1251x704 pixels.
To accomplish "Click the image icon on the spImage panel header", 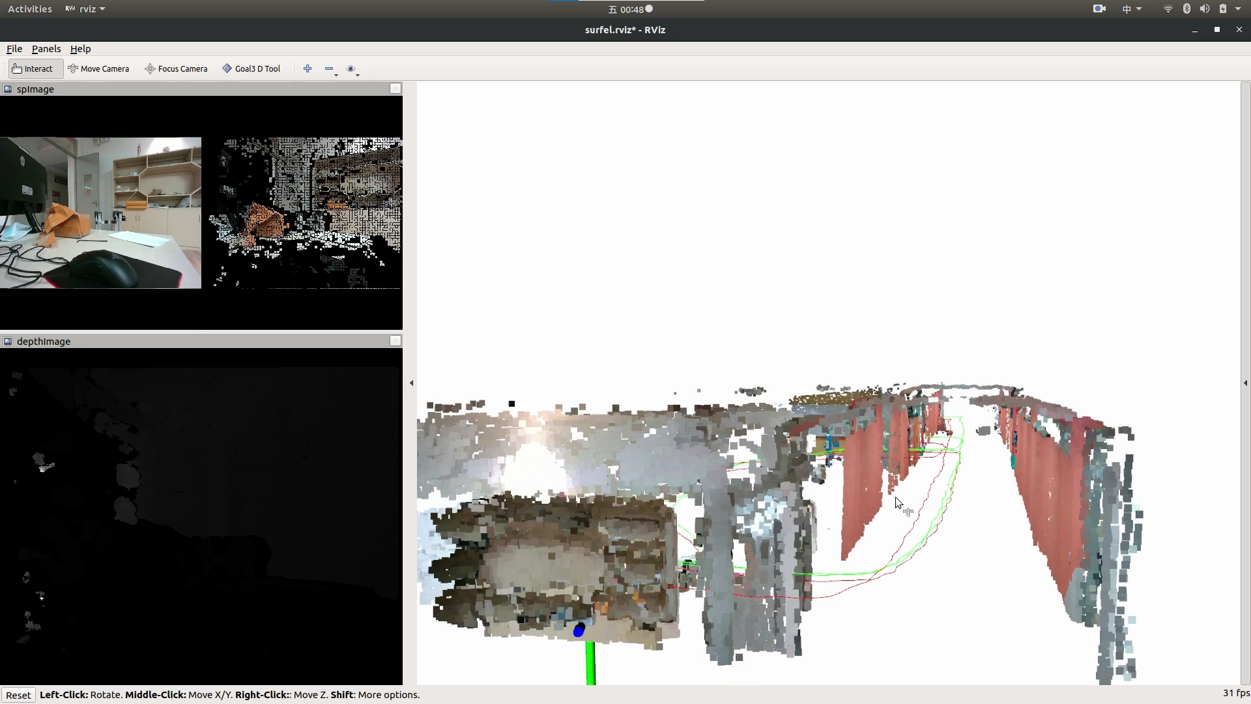I will 7,89.
